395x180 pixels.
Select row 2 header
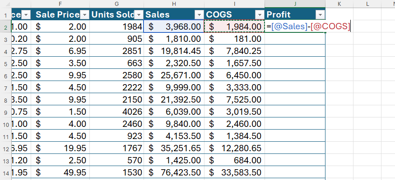click(5, 27)
